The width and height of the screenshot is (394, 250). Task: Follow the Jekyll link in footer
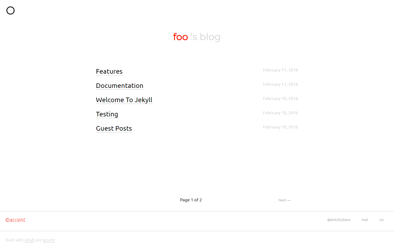(x=29, y=240)
